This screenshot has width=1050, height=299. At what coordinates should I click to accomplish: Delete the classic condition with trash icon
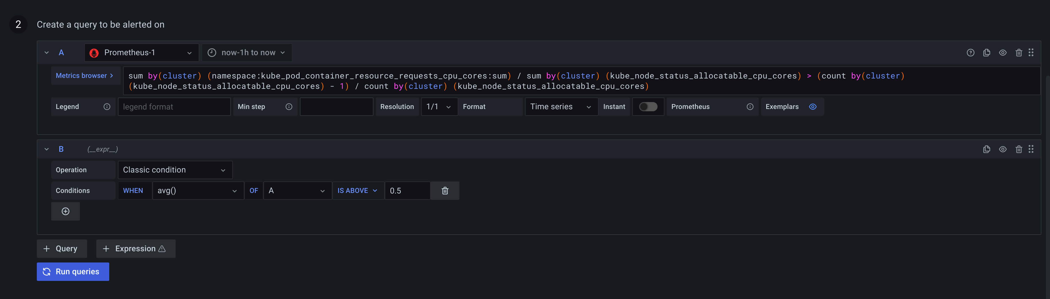coord(444,190)
